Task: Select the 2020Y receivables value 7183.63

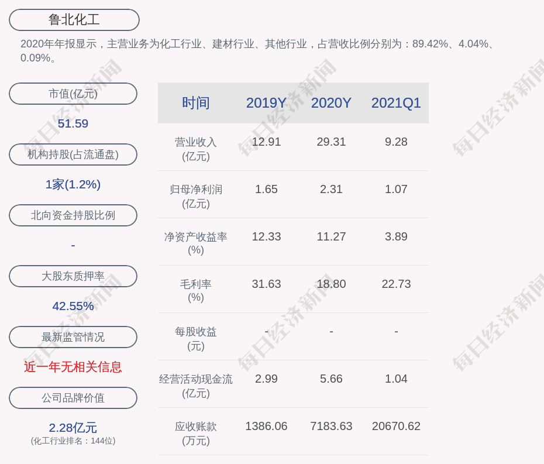Action: coord(331,426)
